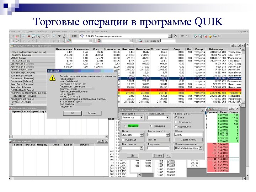Open the Настройки menu
The width and height of the screenshot is (256, 192).
(93, 31)
